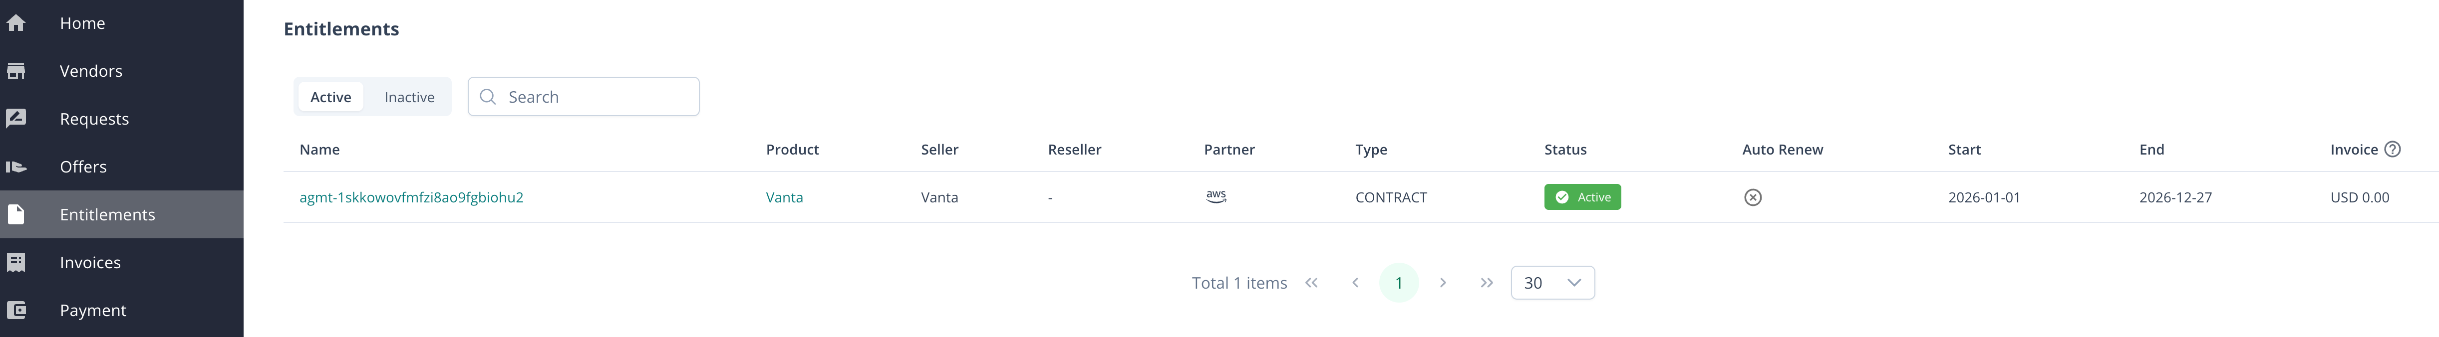Click the Invoice help question-mark icon
The width and height of the screenshot is (2439, 337).
(x=2393, y=149)
